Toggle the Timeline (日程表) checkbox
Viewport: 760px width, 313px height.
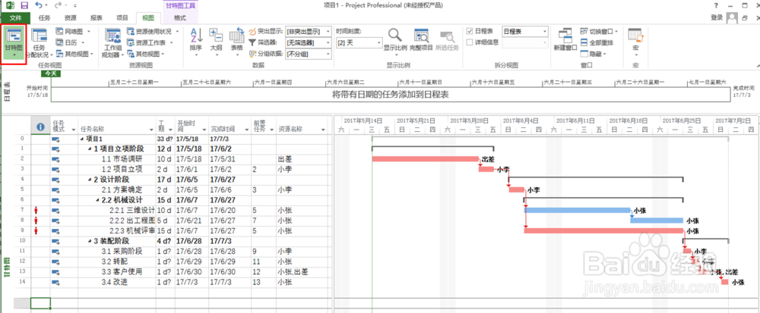click(x=469, y=31)
